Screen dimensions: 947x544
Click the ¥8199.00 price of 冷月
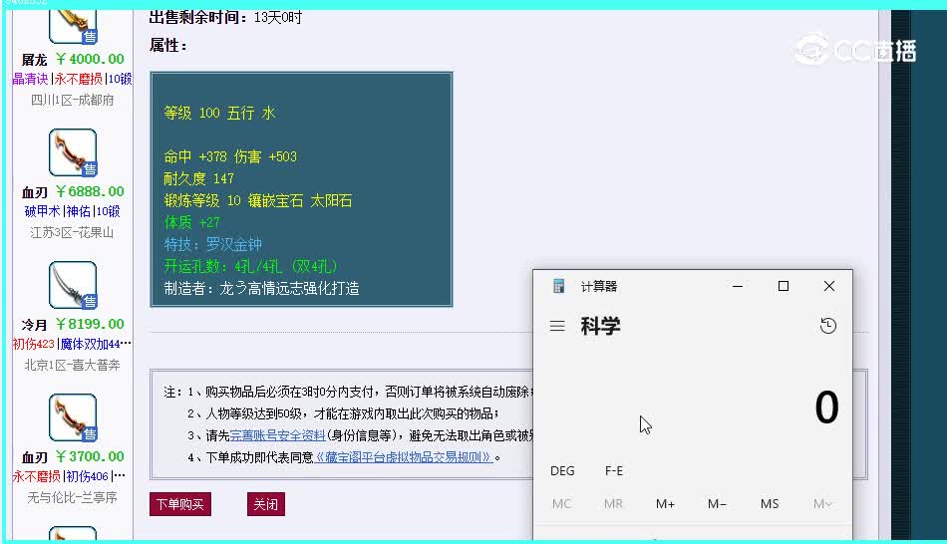pyautogui.click(x=90, y=324)
